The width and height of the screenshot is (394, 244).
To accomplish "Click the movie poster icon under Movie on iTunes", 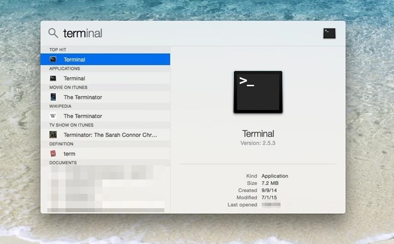I will (53, 97).
